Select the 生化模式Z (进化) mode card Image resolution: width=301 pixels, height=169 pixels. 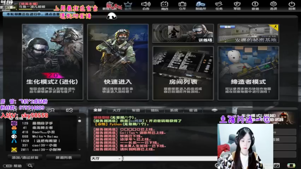[x=53, y=62]
